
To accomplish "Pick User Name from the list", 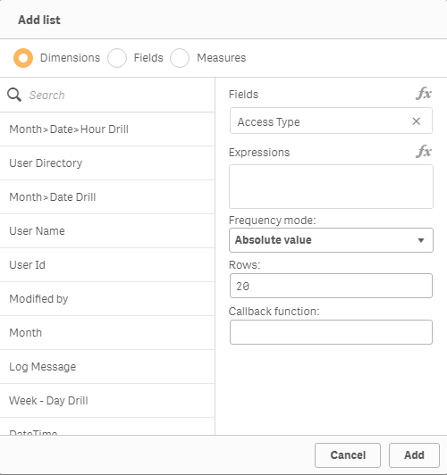I will (x=107, y=231).
